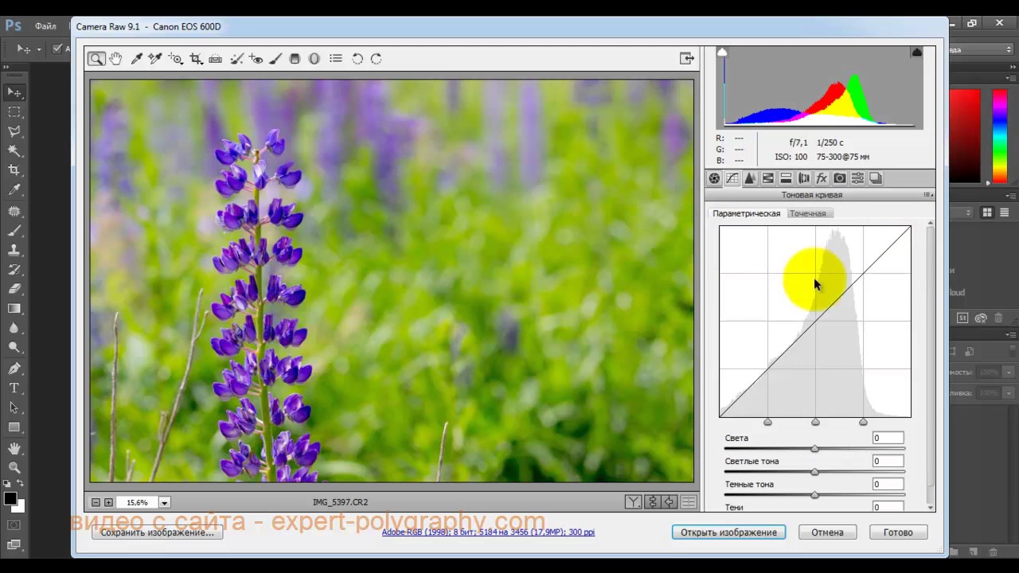Select the Hand tool in Camera Raw toolbar
Image resolution: width=1019 pixels, height=573 pixels.
point(116,58)
